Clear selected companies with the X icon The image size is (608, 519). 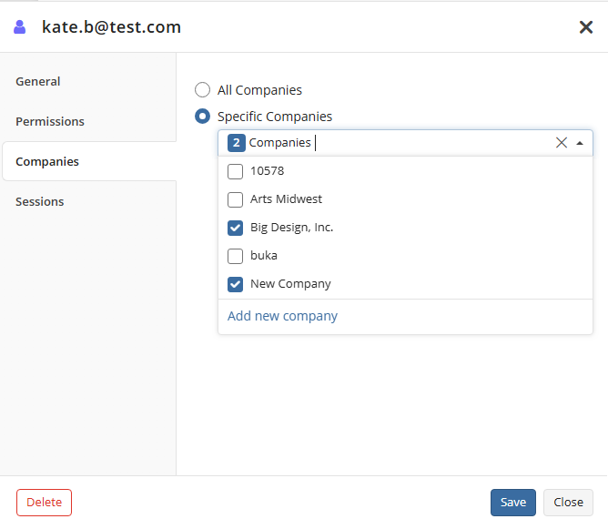pos(561,143)
